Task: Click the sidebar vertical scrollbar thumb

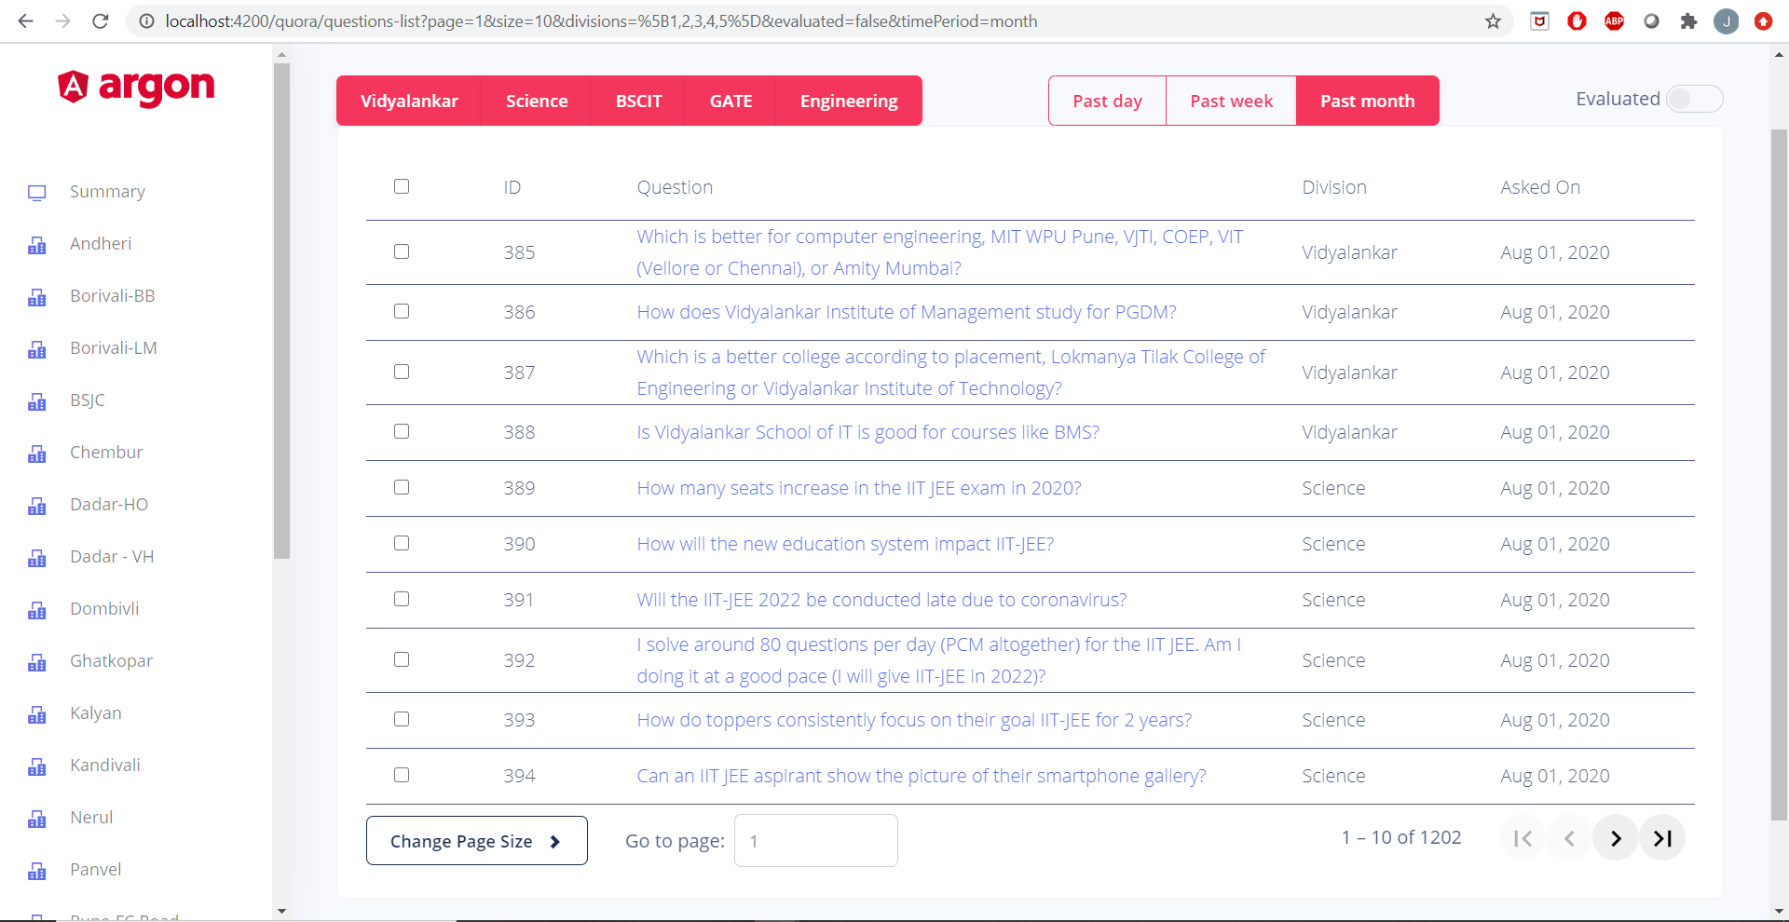Action: 281,310
